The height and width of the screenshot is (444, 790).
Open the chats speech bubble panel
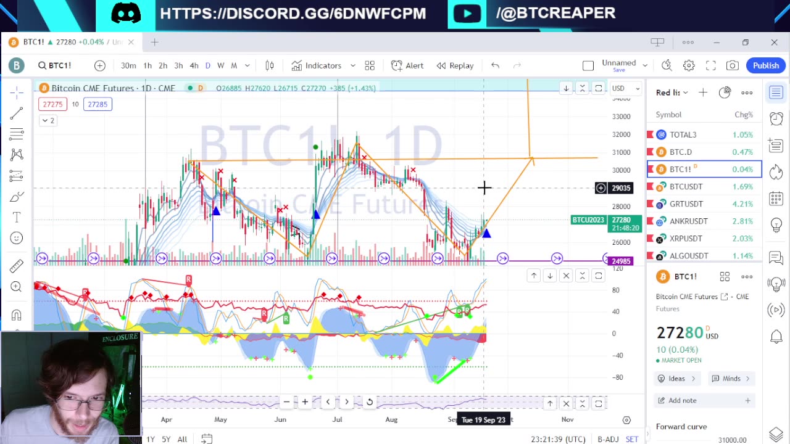(x=776, y=257)
